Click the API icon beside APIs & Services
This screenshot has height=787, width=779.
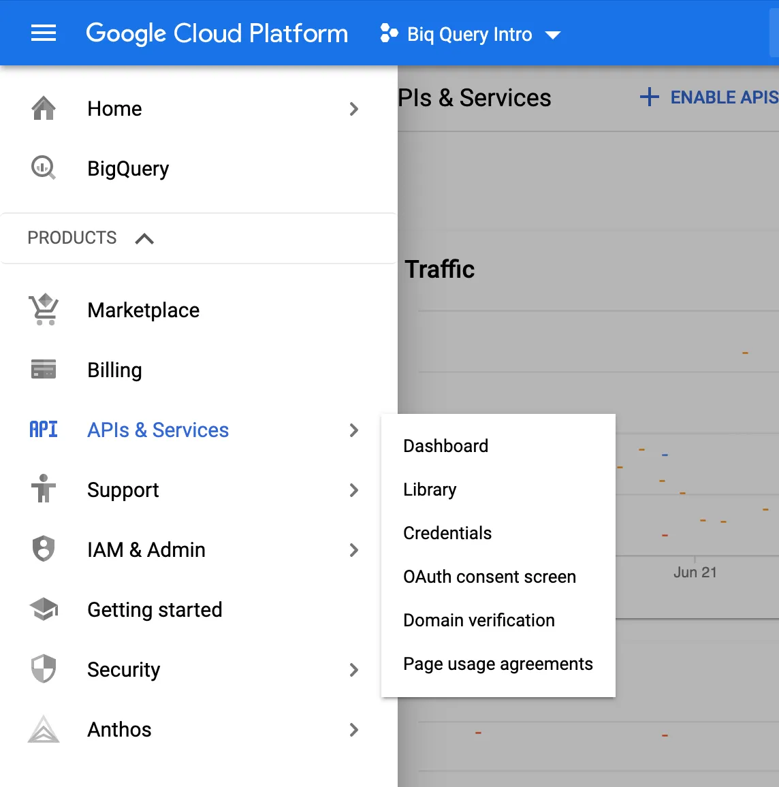pyautogui.click(x=44, y=429)
